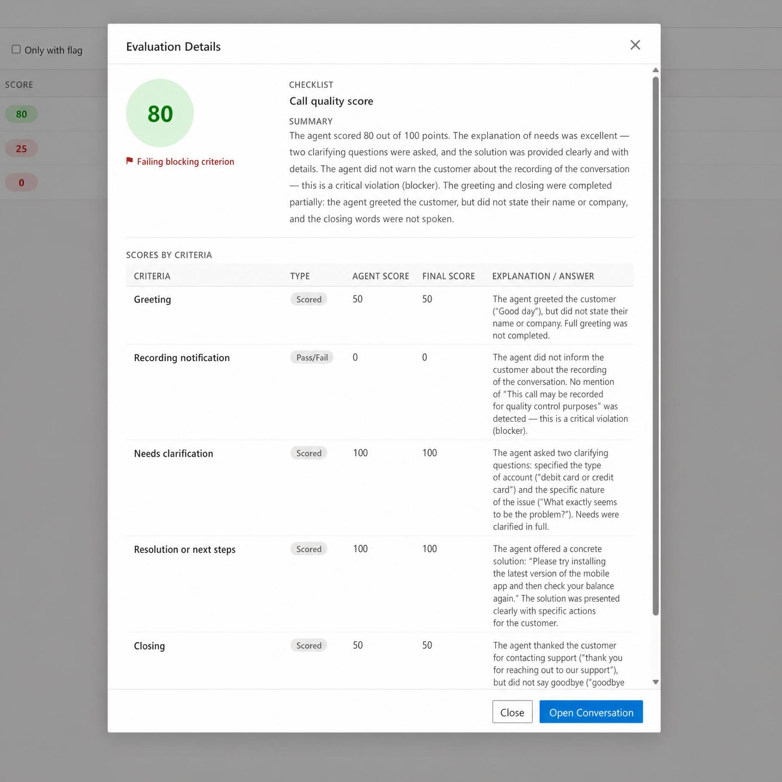Viewport: 782px width, 782px height.
Task: Select the 80 score badge in background list
Action: (21, 114)
